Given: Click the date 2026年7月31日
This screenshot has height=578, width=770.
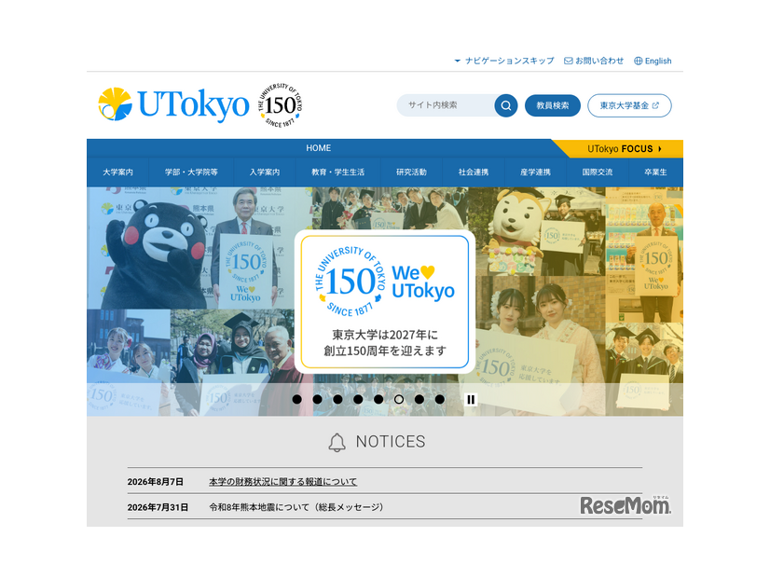Looking at the screenshot, I should click(x=158, y=507).
